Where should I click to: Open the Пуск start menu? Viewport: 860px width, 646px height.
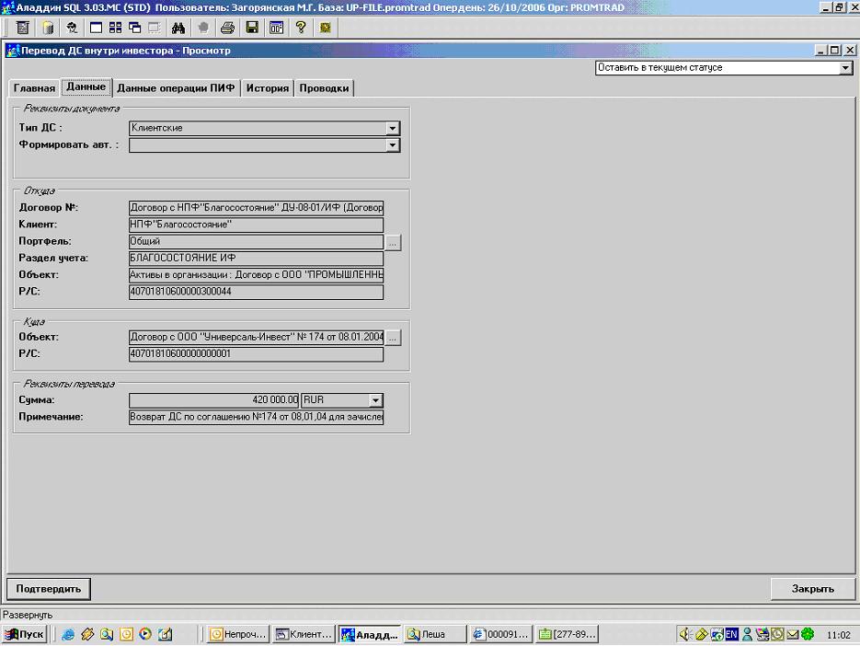[24, 634]
